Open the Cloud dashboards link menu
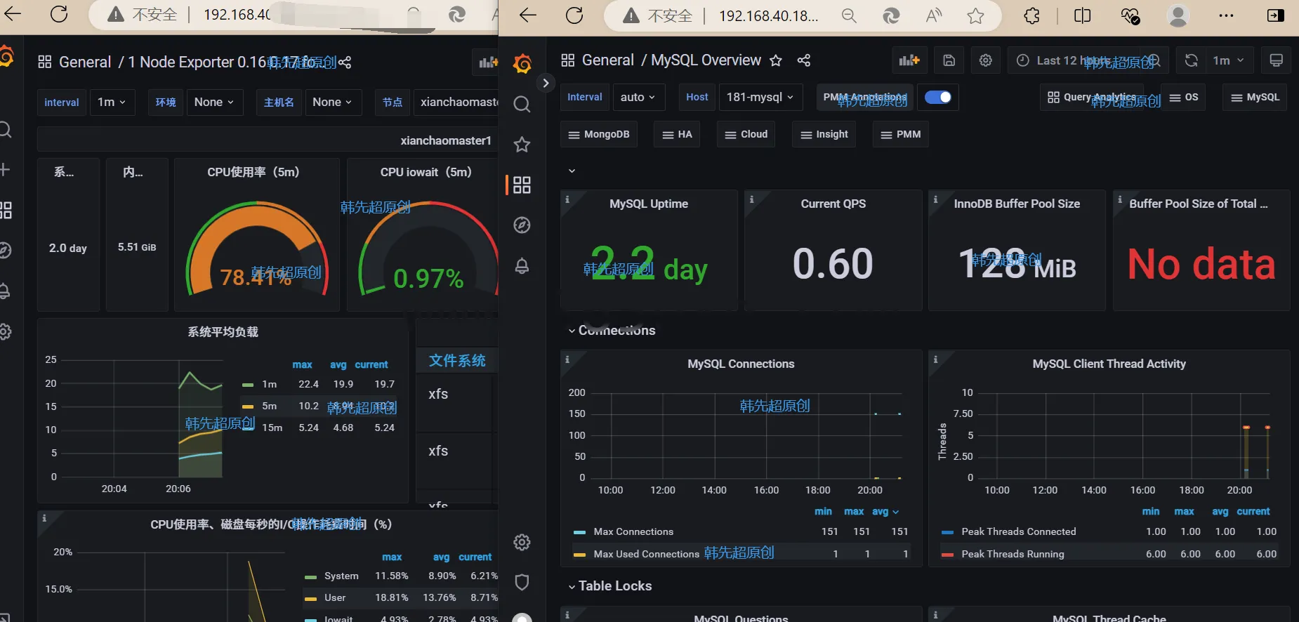 click(x=746, y=134)
